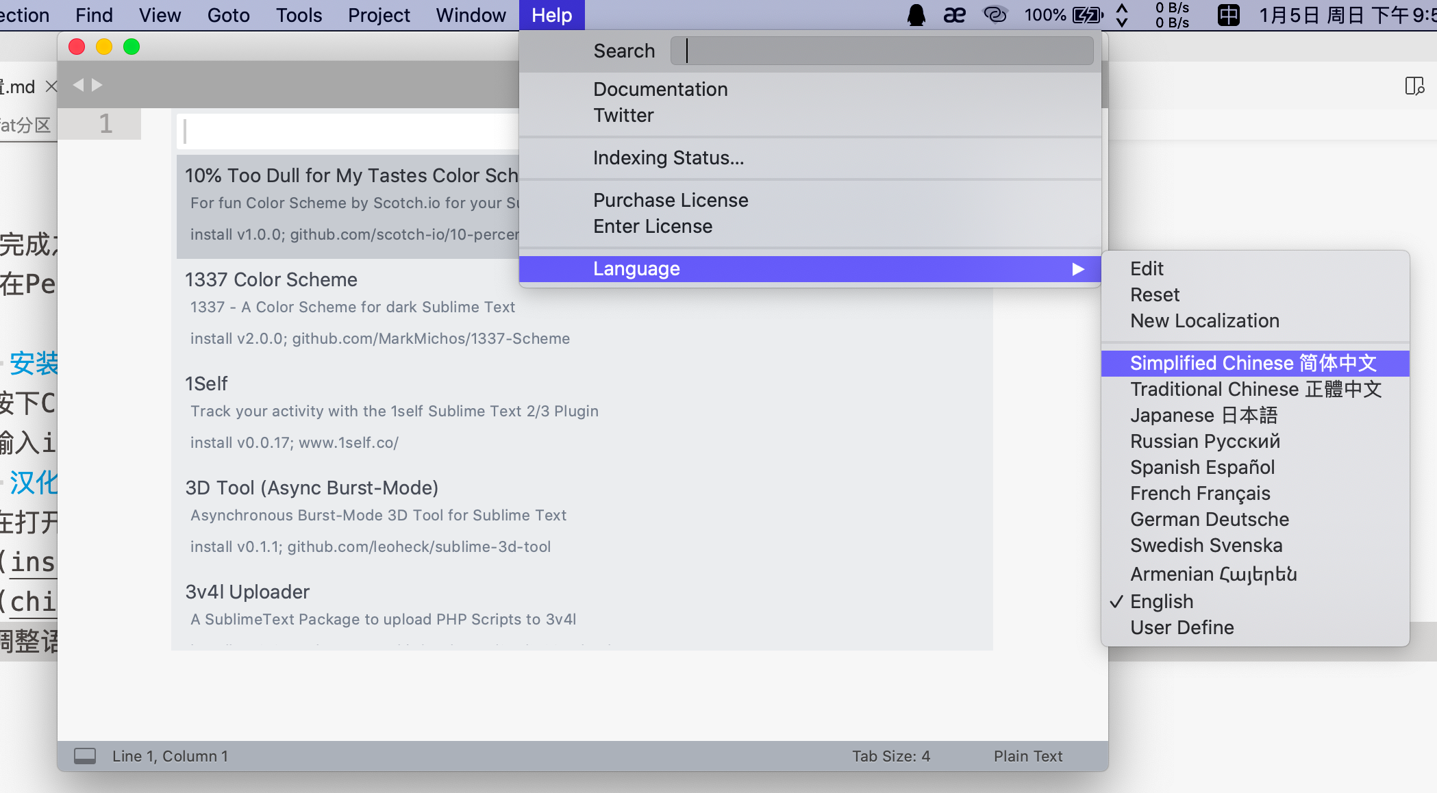The image size is (1437, 793).
Task: Select Traditional Chinese 正體中文 language
Action: [1255, 389]
